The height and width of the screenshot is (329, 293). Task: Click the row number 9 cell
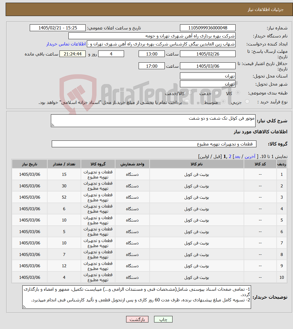tap(282, 266)
